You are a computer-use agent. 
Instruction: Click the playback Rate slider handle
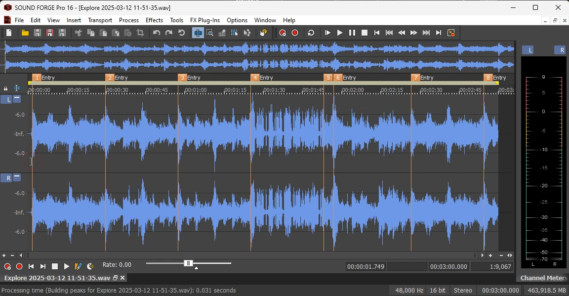(x=188, y=263)
